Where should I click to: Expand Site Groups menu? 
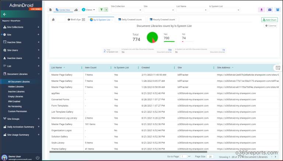pyautogui.click(x=38, y=119)
